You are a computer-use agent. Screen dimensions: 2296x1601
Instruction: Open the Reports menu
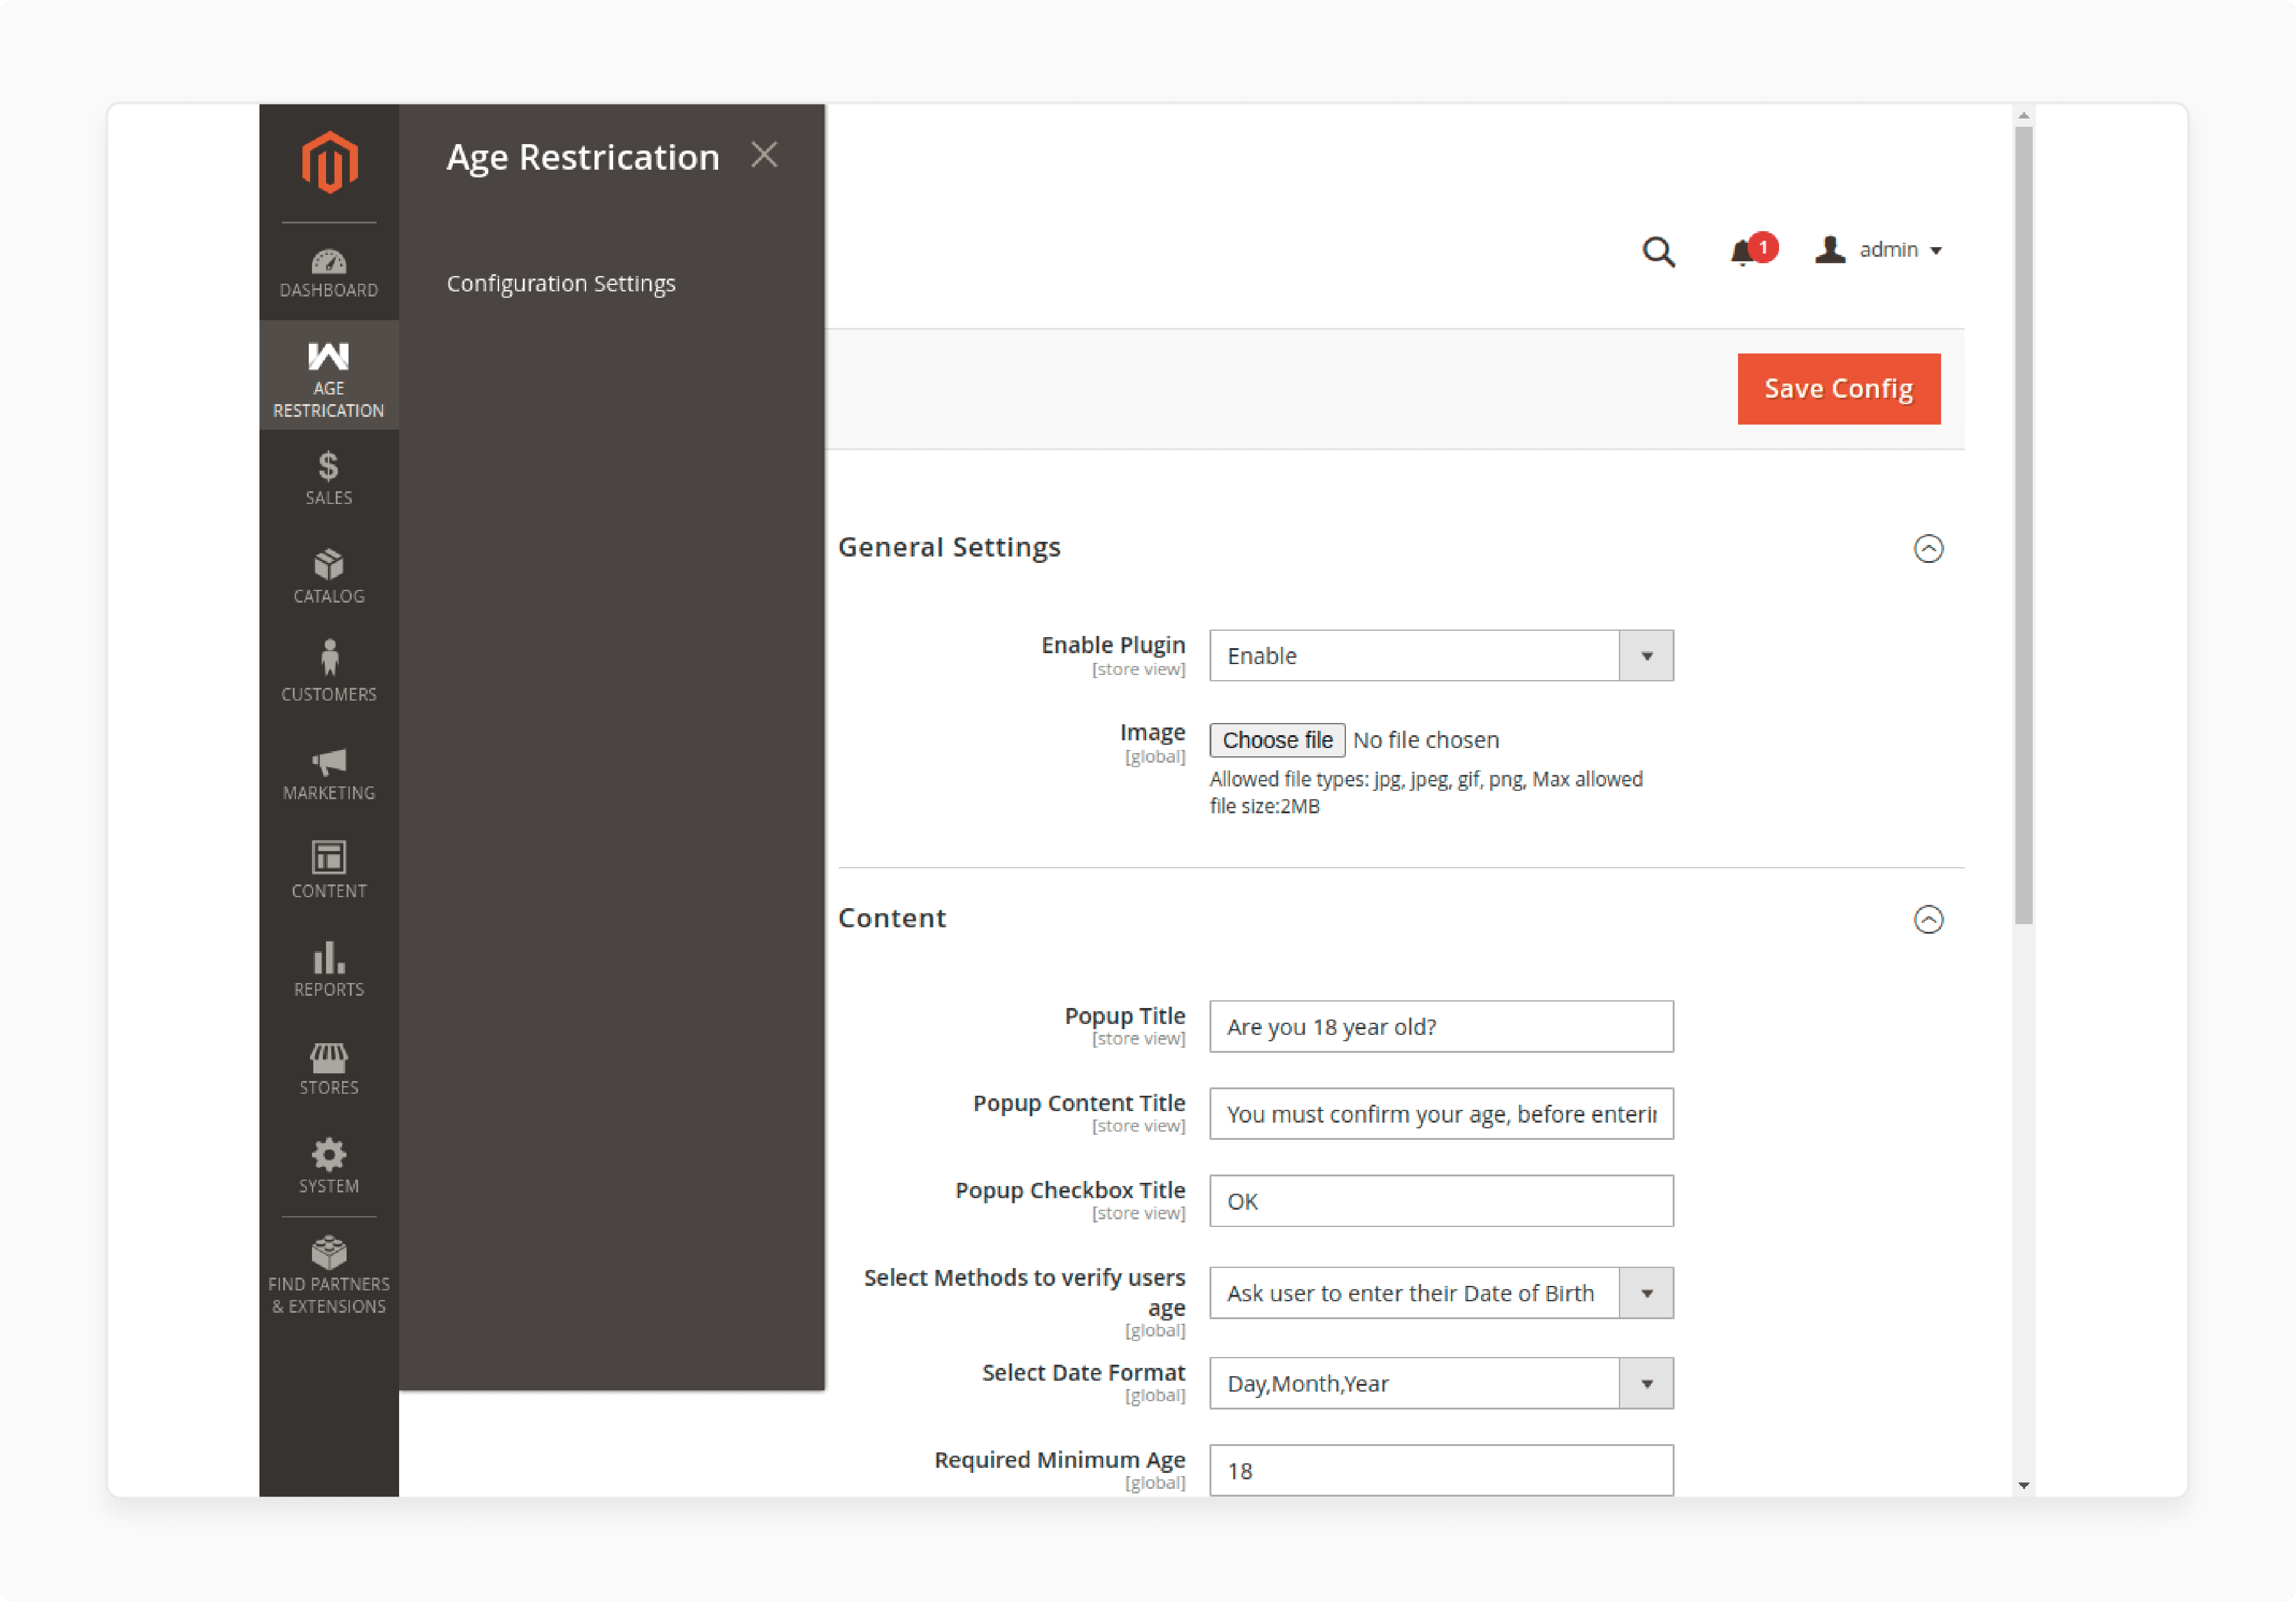tap(329, 970)
